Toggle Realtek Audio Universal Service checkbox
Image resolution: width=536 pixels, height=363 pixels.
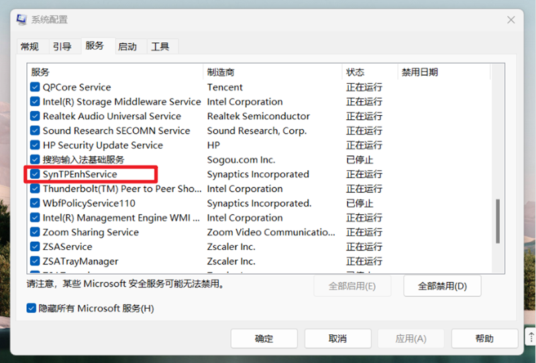(35, 117)
